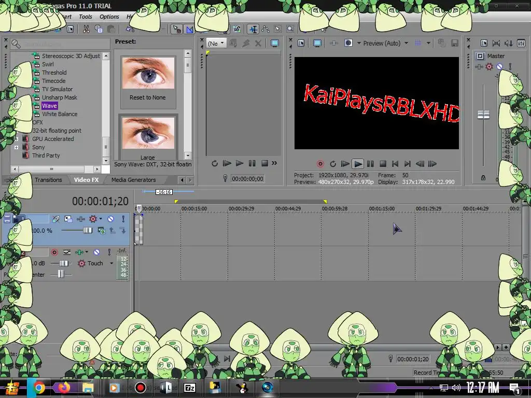Mute the video track
This screenshot has height=398, width=531.
(111, 219)
